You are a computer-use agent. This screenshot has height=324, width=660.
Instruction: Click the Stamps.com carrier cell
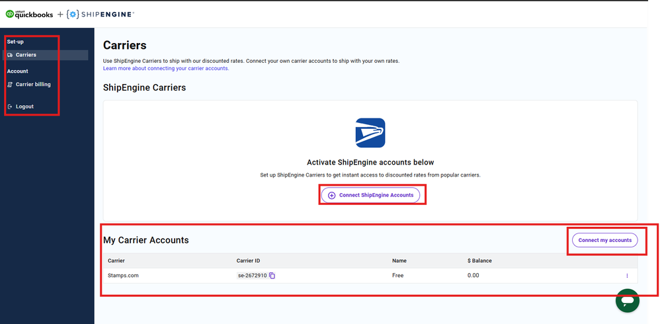123,276
